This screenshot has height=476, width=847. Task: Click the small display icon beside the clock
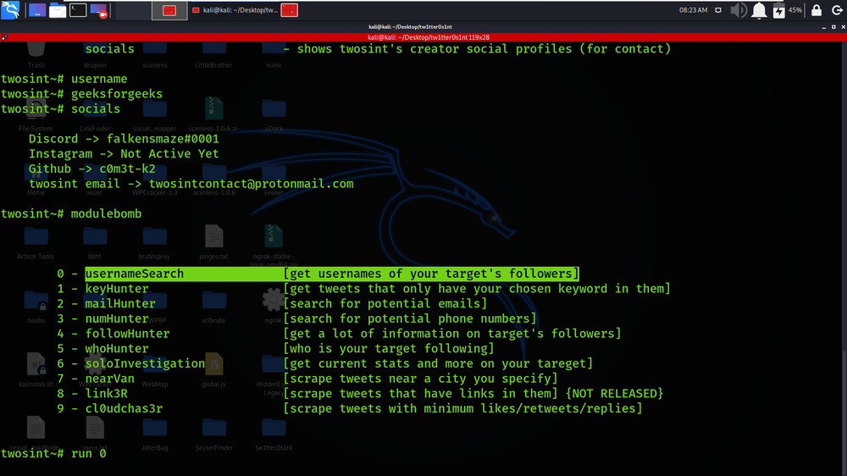[718, 9]
